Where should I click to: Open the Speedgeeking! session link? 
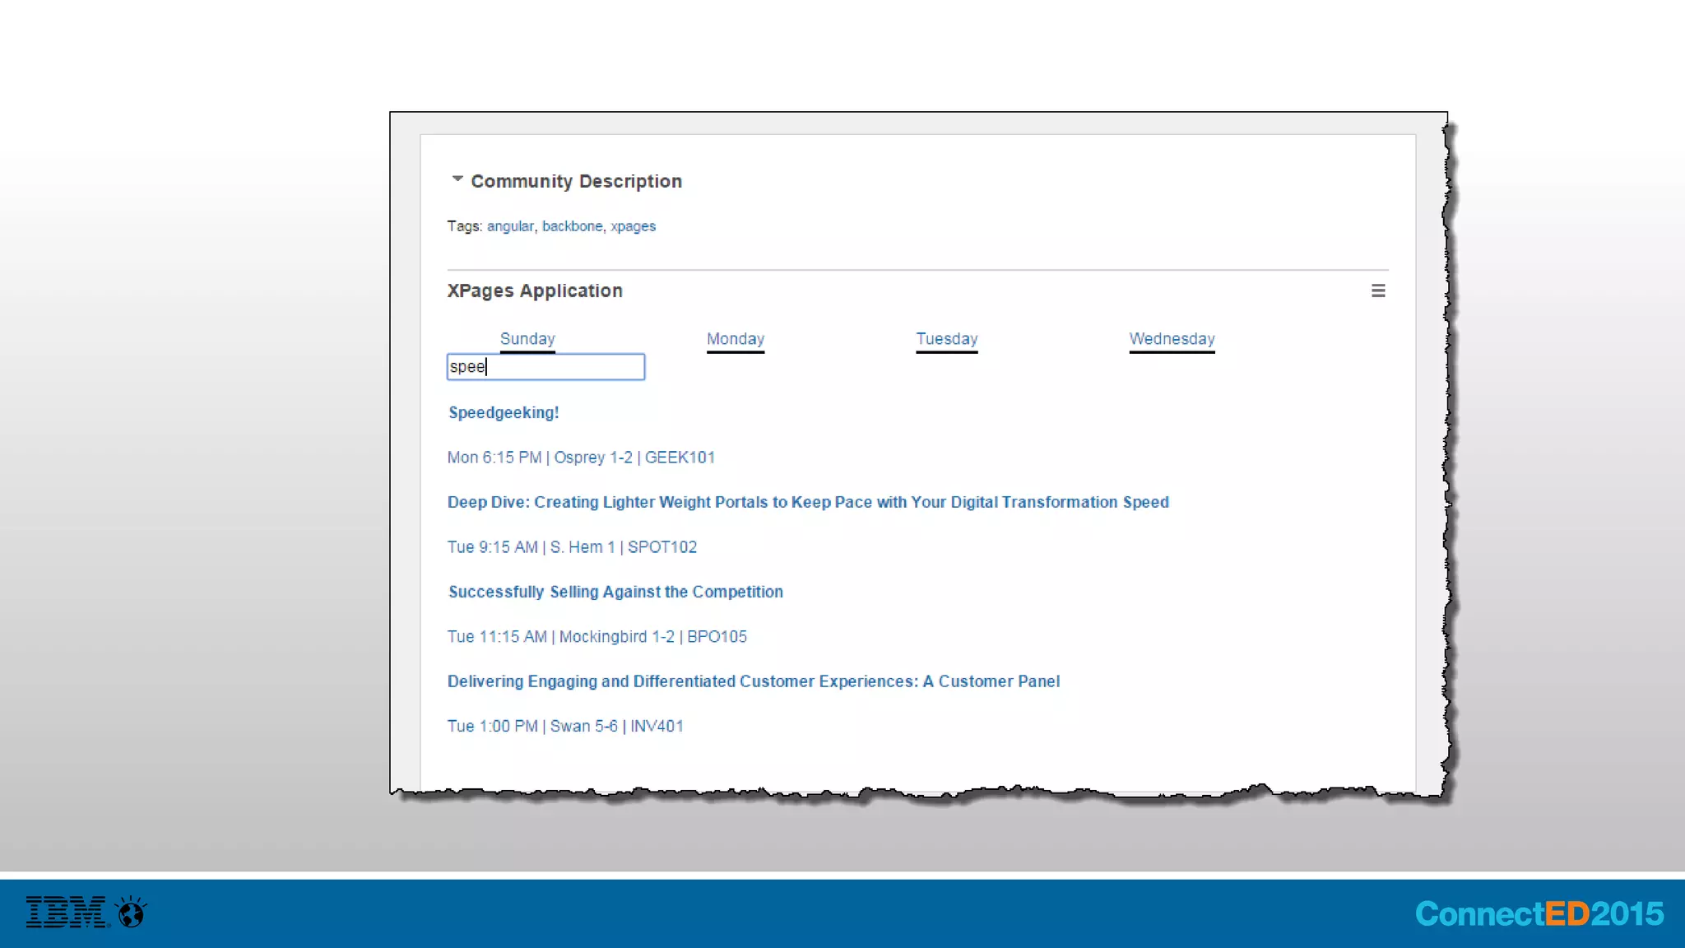click(504, 413)
